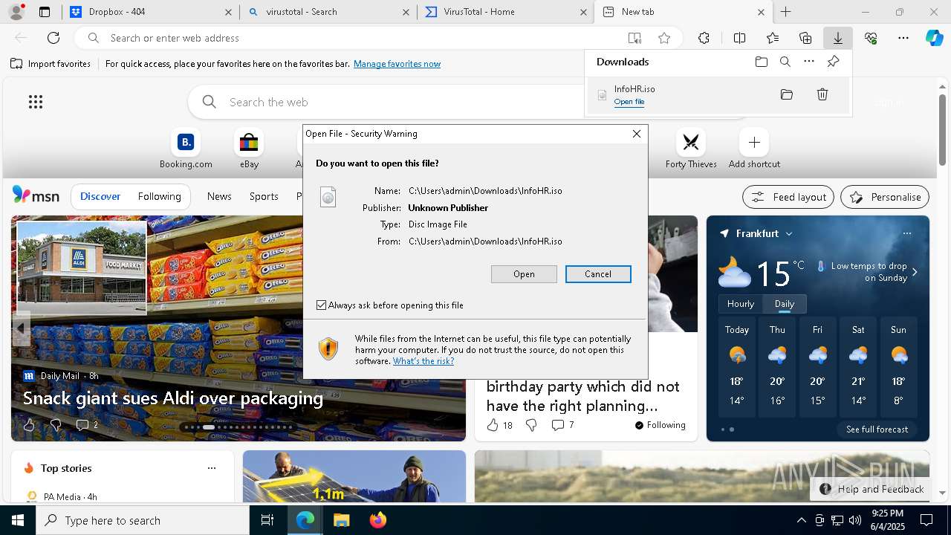Open the MSN apps grid icon
Screen dimensions: 951x535
coord(36,102)
